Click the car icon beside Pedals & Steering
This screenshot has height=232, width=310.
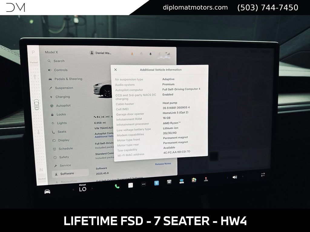coord(50,79)
